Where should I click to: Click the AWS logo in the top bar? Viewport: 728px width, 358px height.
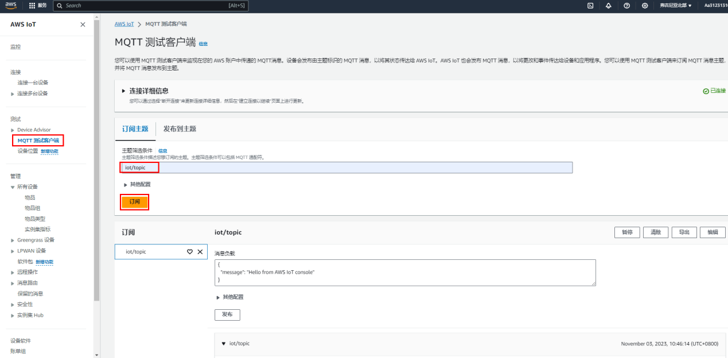click(x=11, y=5)
